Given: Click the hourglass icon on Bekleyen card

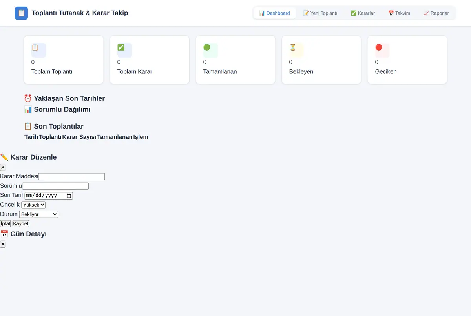Looking at the screenshot, I should click(293, 47).
